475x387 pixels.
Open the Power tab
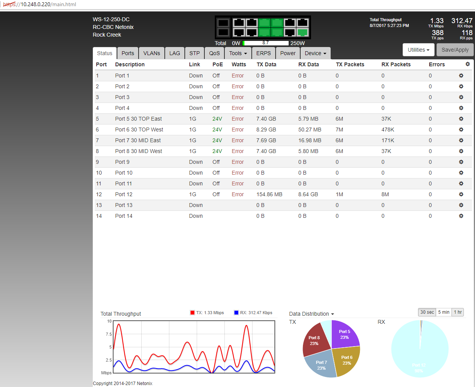tap(288, 53)
